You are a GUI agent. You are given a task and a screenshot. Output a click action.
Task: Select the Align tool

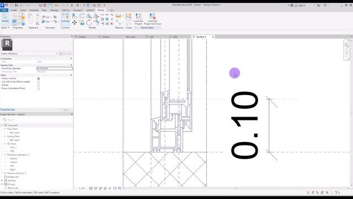click(x=74, y=16)
